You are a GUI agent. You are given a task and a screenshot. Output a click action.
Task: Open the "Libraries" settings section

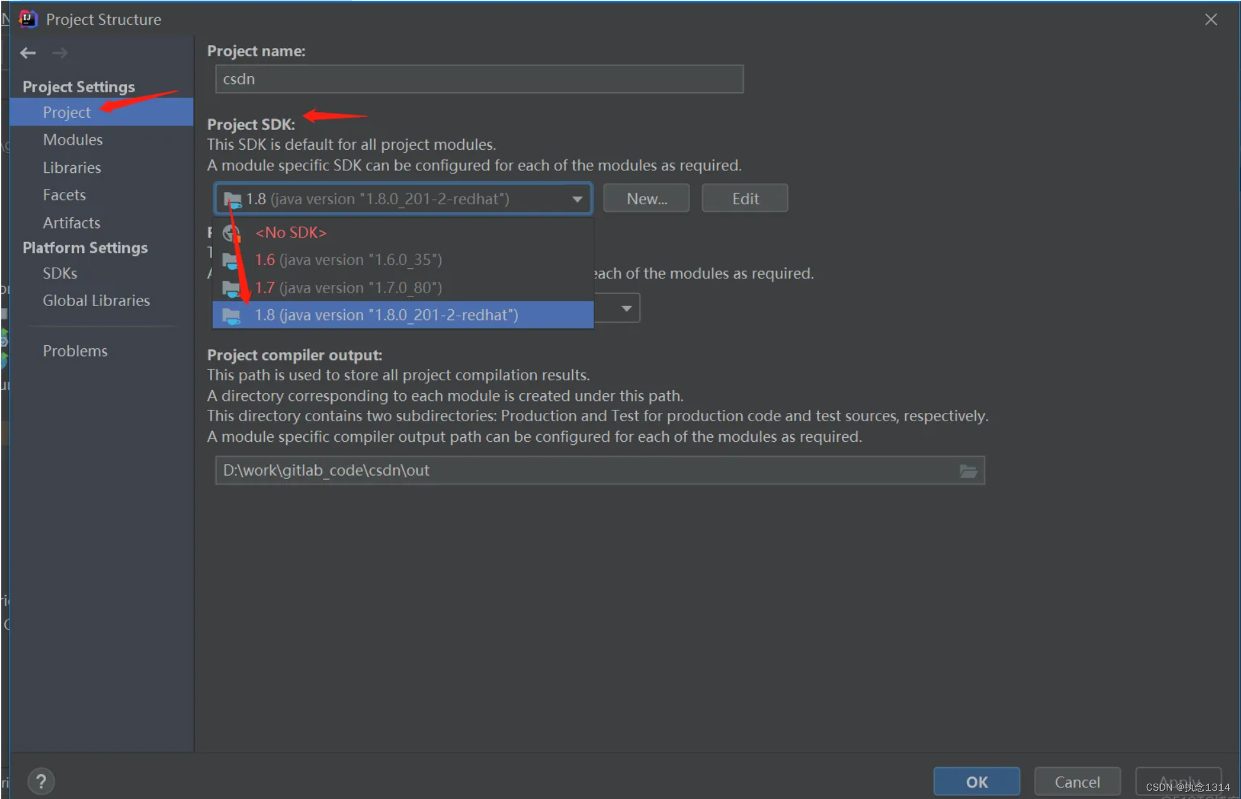tap(72, 167)
